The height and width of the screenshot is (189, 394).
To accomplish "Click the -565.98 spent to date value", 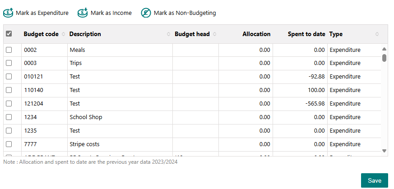I will [315, 104].
